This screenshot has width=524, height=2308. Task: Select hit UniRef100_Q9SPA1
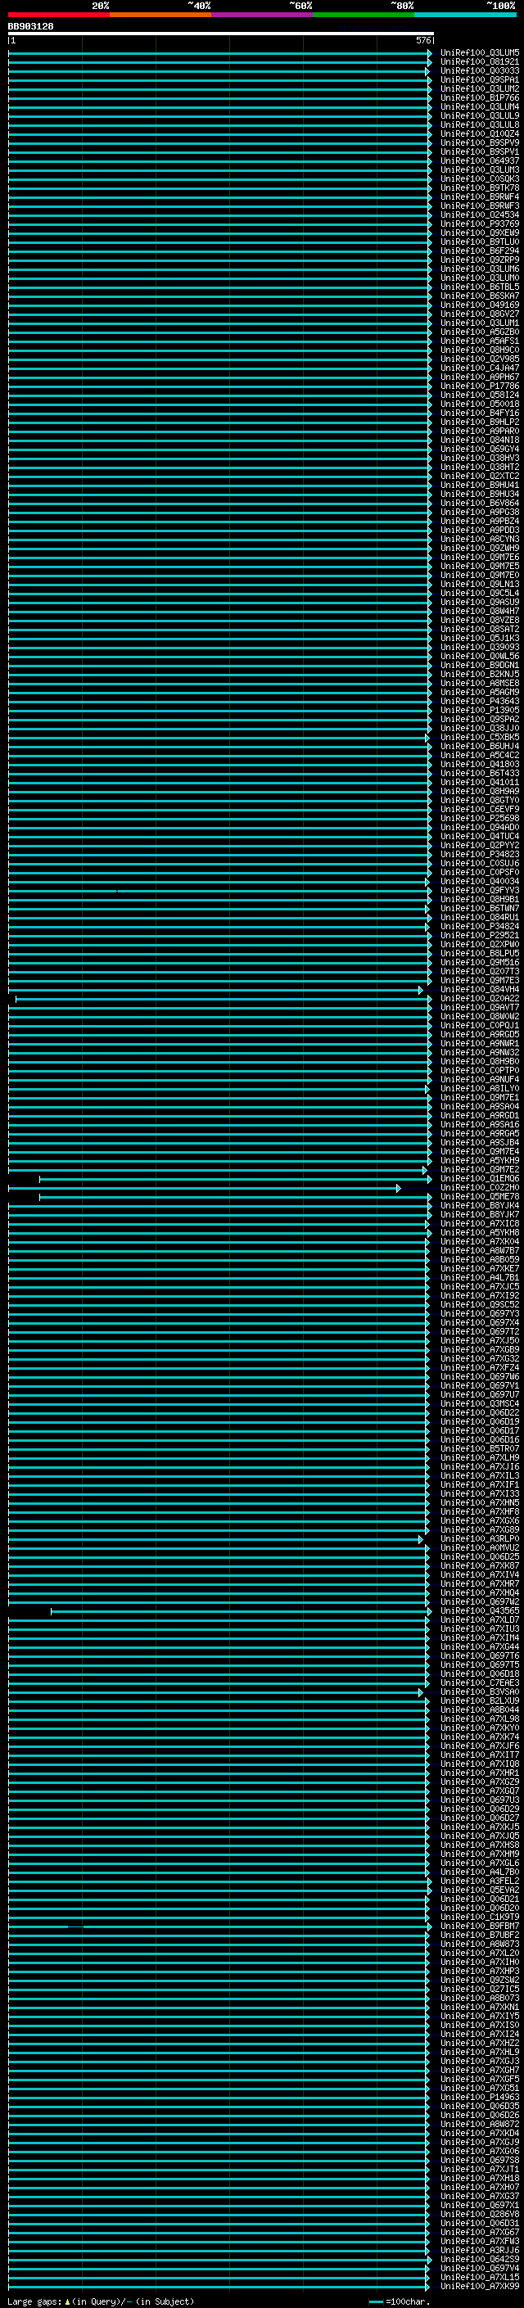click(x=479, y=79)
